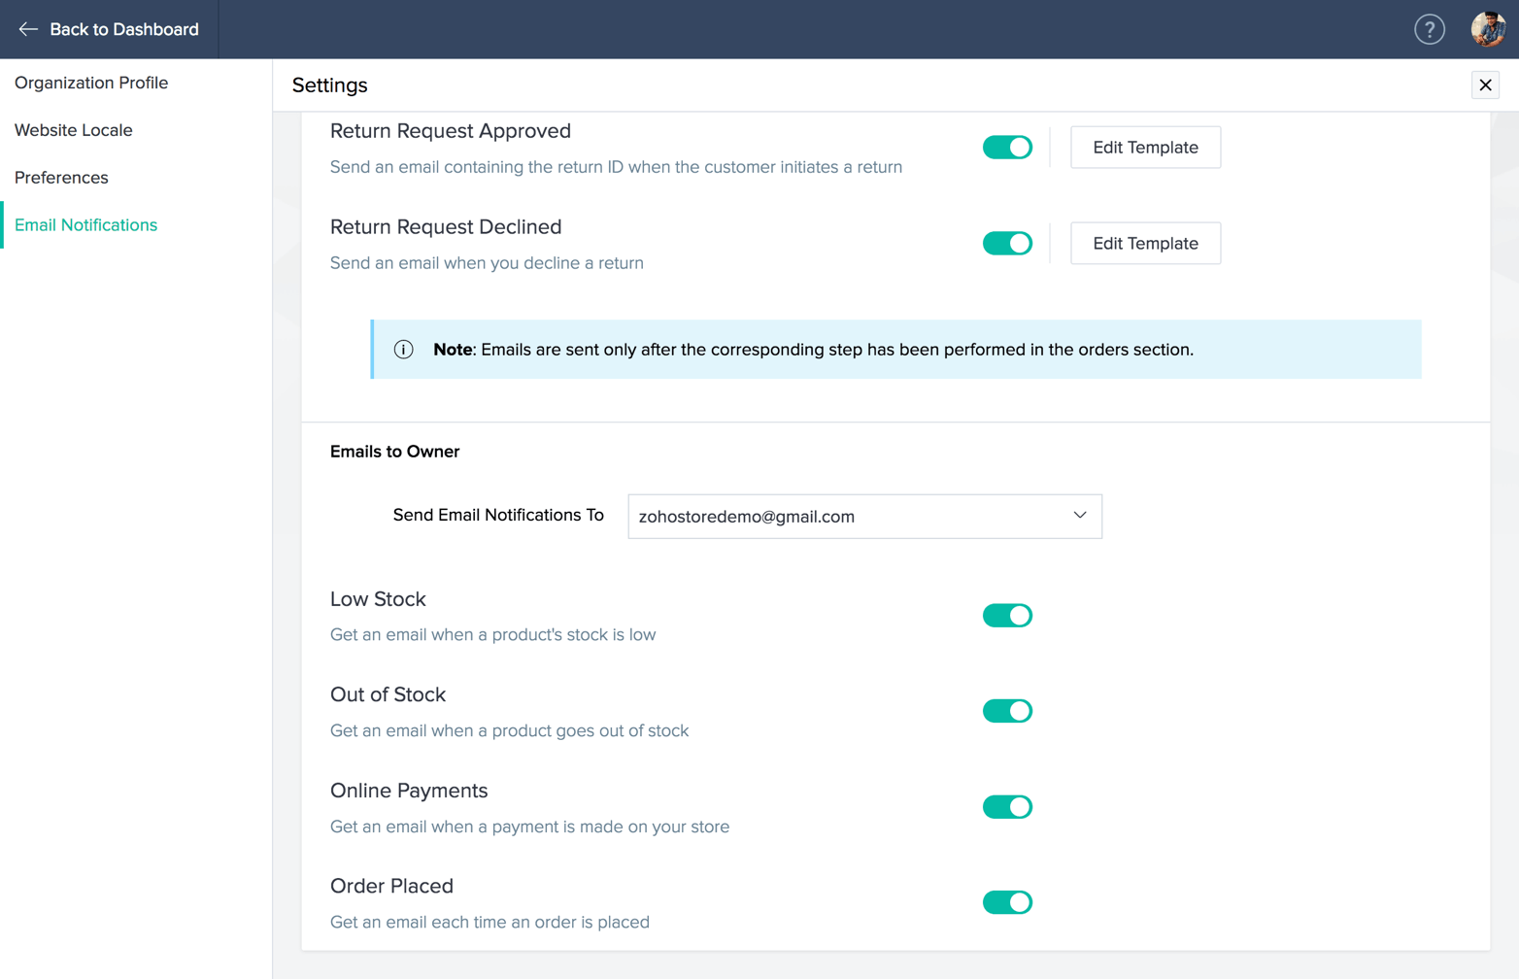Turn off Return Request Declined toggle

(1007, 244)
